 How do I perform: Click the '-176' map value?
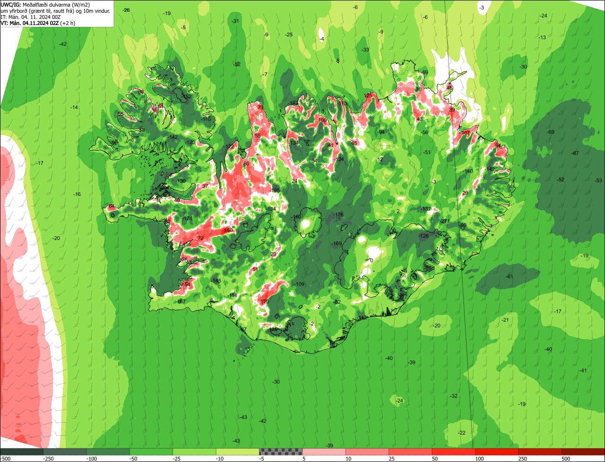point(338,214)
